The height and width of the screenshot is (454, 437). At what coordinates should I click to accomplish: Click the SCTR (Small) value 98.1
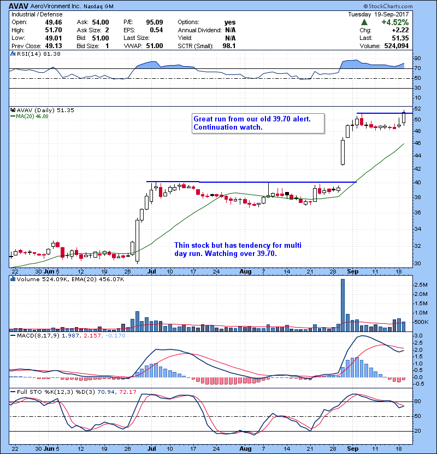click(229, 46)
